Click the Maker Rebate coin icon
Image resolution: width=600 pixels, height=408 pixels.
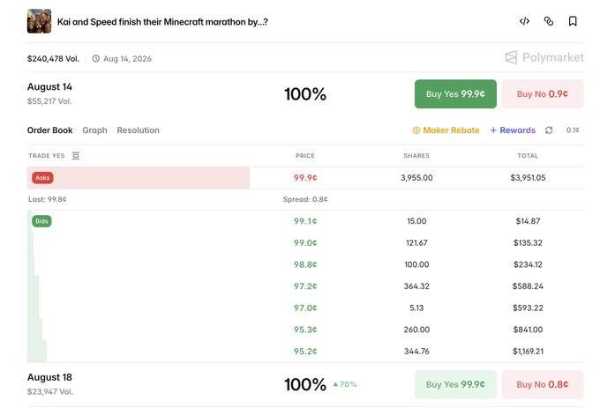click(416, 130)
